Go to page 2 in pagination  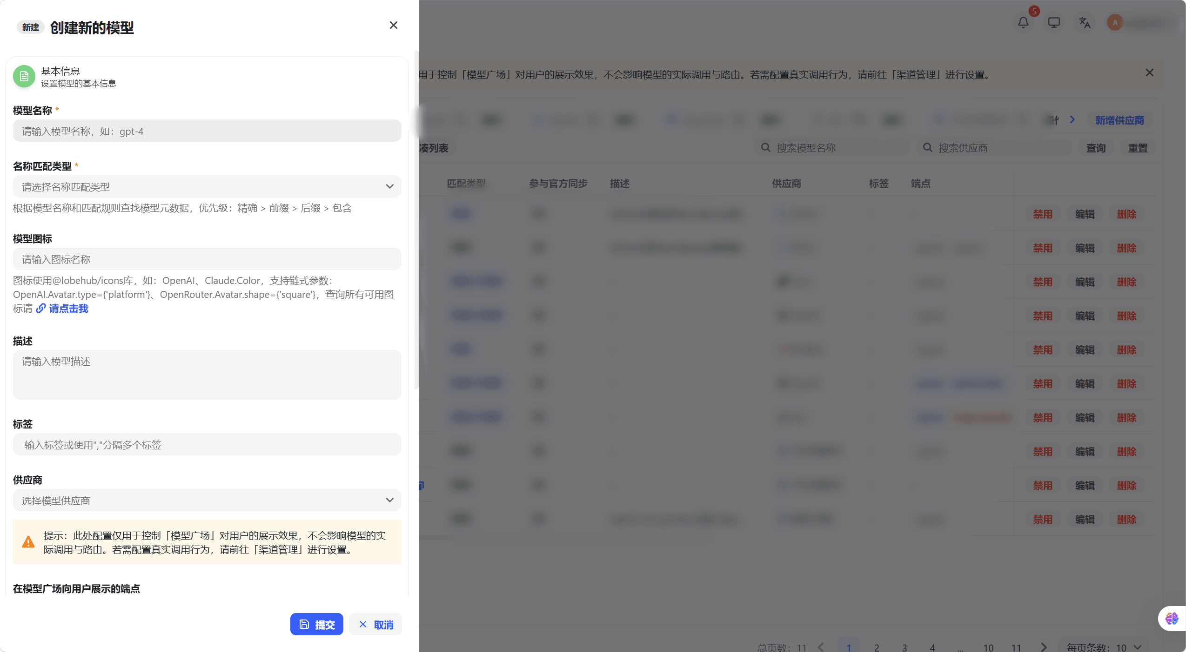[x=877, y=646]
